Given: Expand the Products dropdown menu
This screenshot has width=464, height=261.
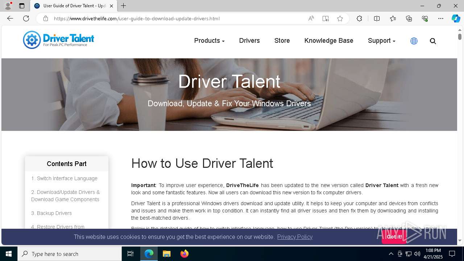Looking at the screenshot, I should click(x=210, y=41).
